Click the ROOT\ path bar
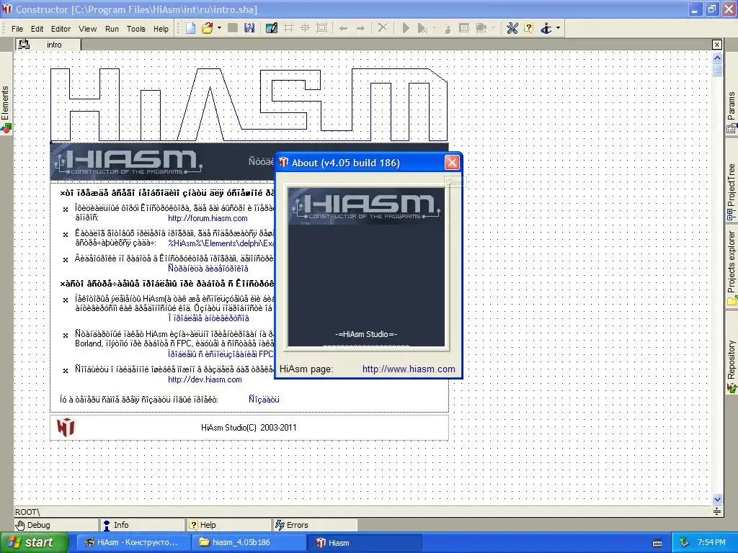This screenshot has height=553, width=738. coord(363,512)
